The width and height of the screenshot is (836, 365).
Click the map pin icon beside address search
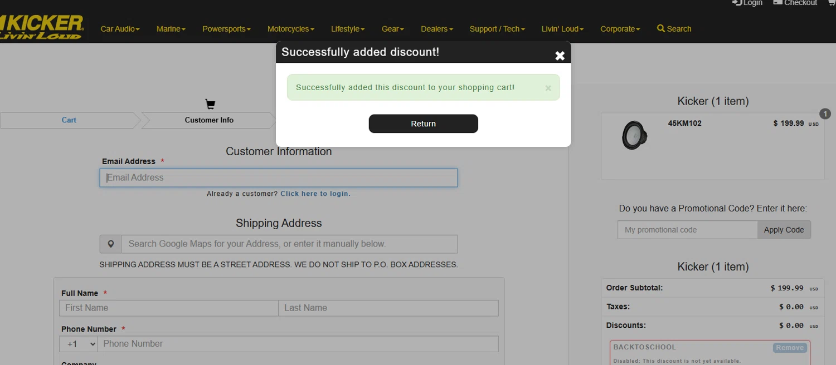point(110,244)
